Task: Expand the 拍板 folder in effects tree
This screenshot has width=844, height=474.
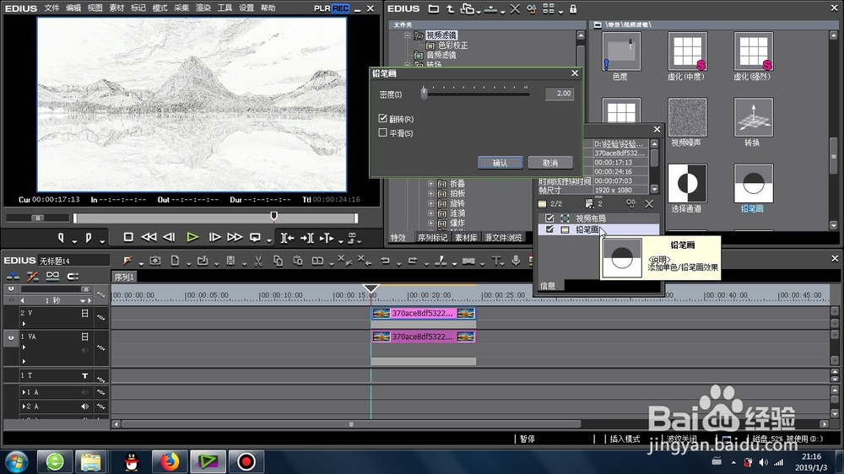Action: (430, 193)
